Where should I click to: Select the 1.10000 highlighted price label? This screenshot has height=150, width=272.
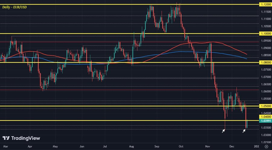click(x=265, y=34)
